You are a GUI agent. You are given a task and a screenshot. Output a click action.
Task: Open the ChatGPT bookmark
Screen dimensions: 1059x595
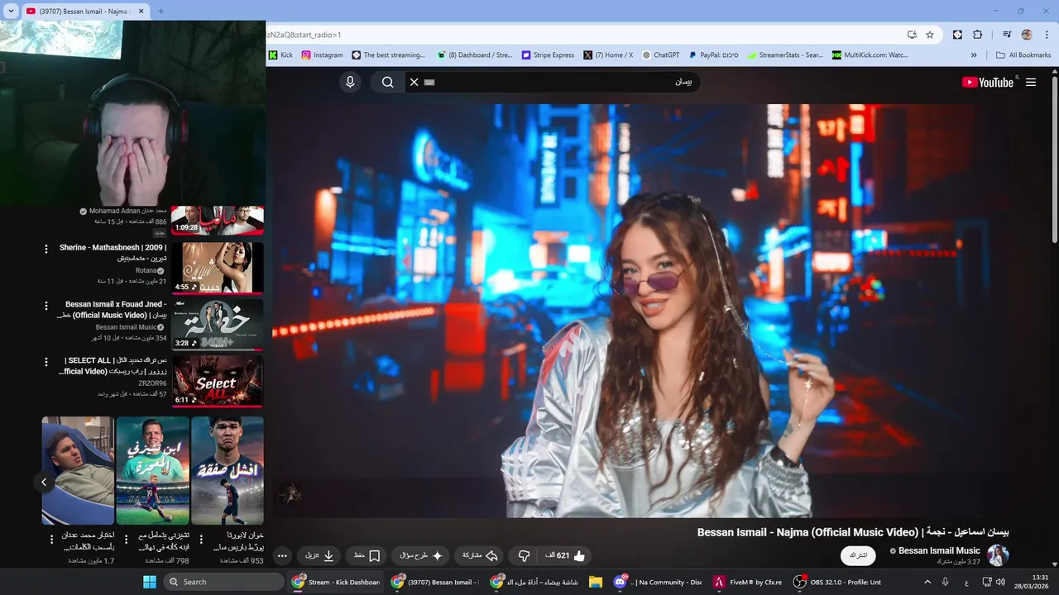[660, 55]
